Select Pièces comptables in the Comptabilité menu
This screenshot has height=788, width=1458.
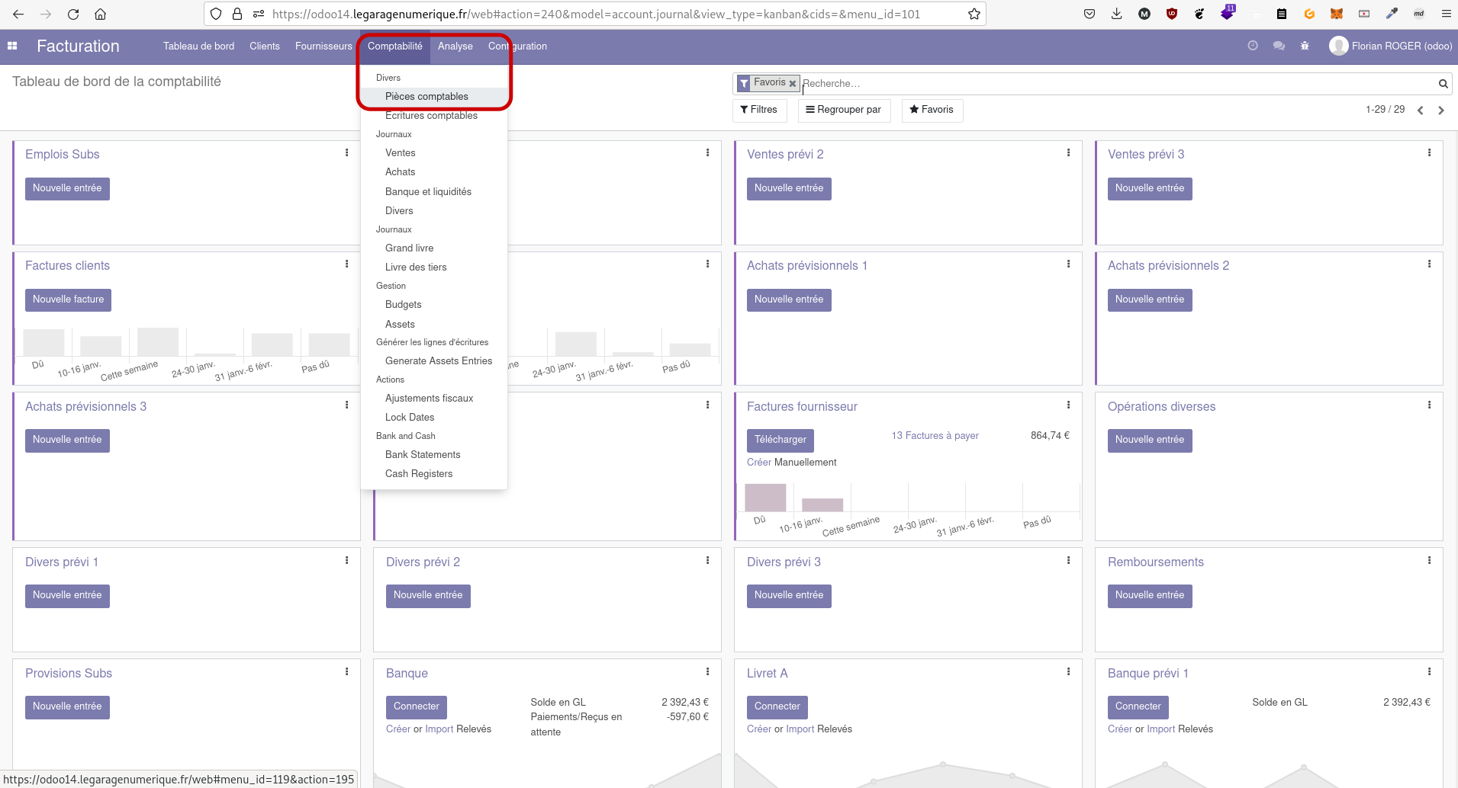(x=426, y=96)
